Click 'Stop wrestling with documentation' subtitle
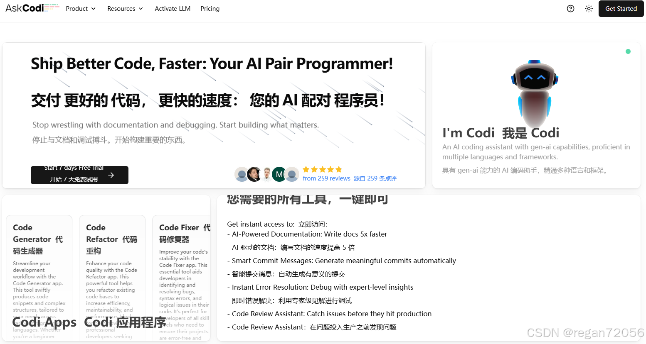 (x=175, y=125)
